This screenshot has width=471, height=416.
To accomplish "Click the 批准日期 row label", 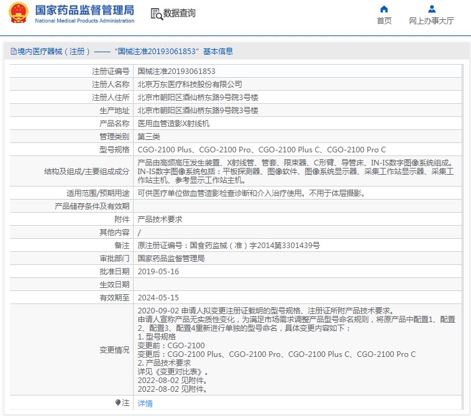I will coord(114,271).
